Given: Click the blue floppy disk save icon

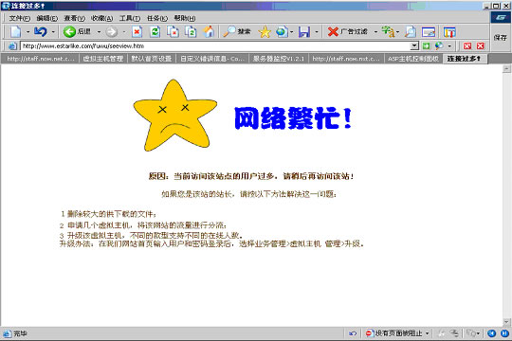Looking at the screenshot, I should (304, 31).
